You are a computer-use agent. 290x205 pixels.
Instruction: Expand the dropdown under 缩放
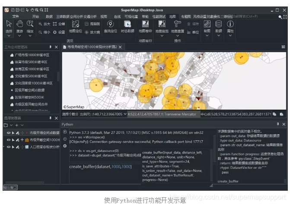click(x=30, y=36)
